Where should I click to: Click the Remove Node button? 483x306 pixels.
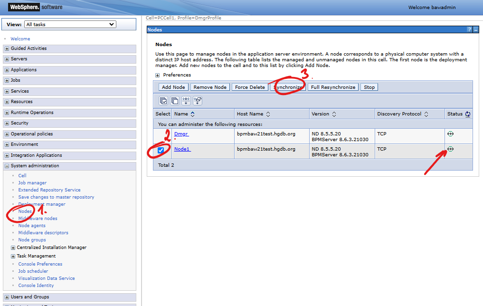coord(210,87)
